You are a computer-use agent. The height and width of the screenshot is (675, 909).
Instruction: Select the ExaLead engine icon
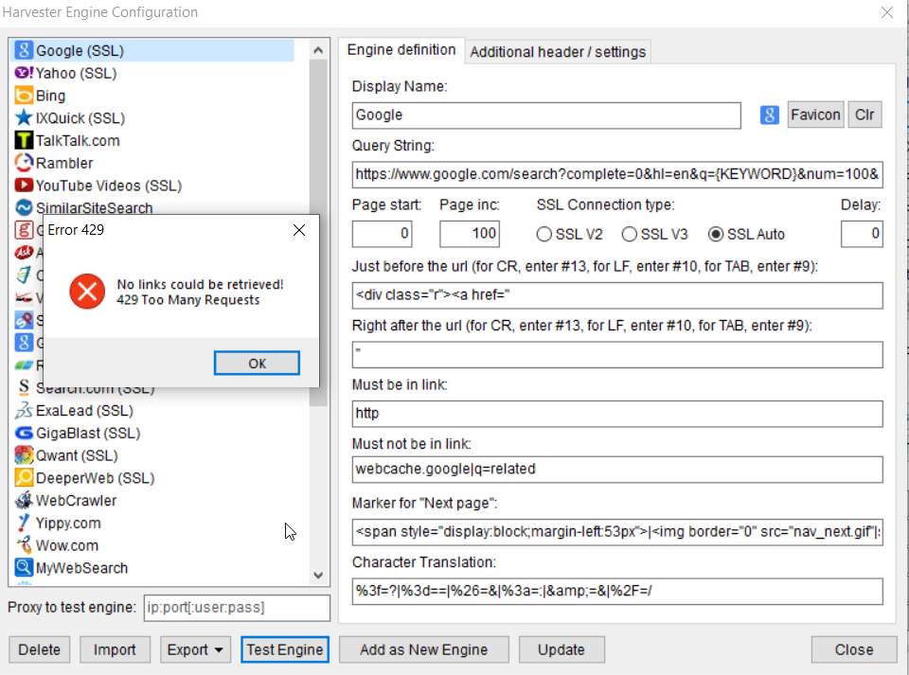coord(23,410)
